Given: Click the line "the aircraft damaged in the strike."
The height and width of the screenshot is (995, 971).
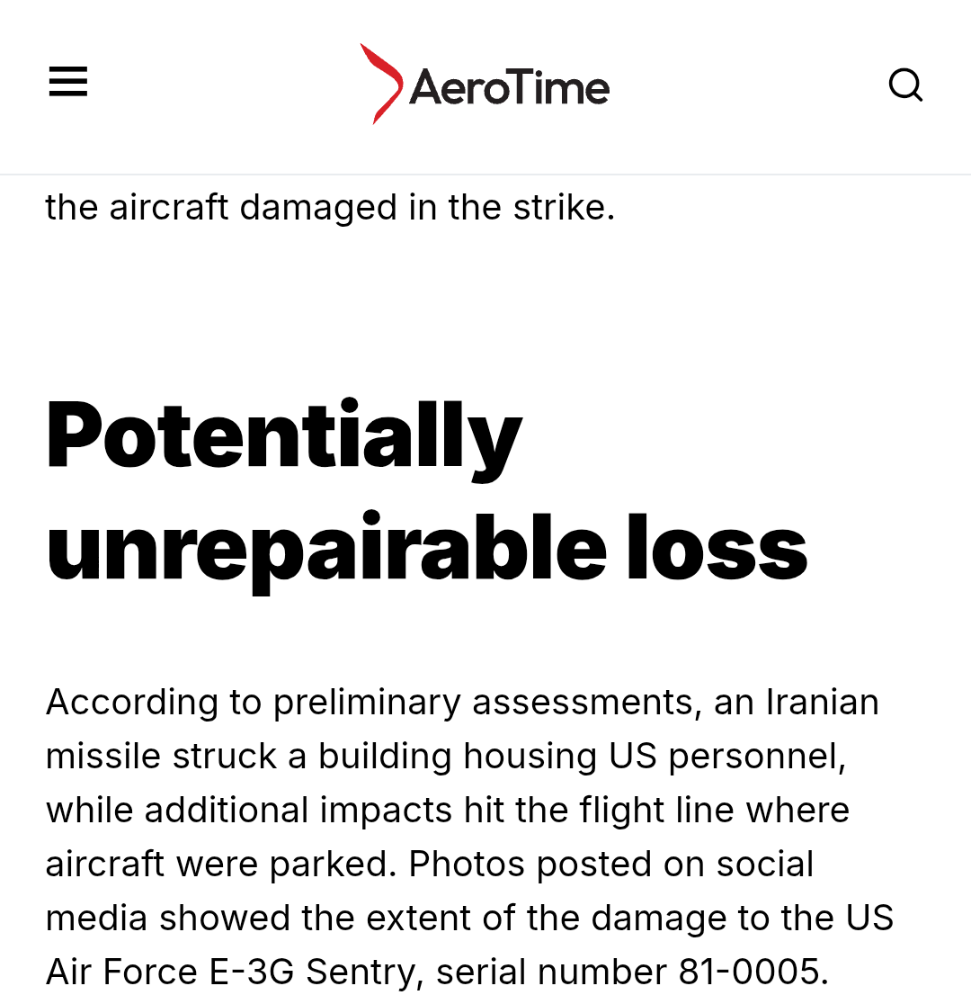Looking at the screenshot, I should [330, 208].
